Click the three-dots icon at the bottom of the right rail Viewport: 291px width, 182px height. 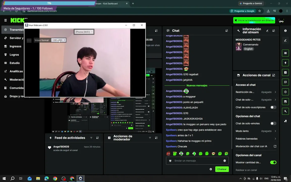tap(285, 121)
